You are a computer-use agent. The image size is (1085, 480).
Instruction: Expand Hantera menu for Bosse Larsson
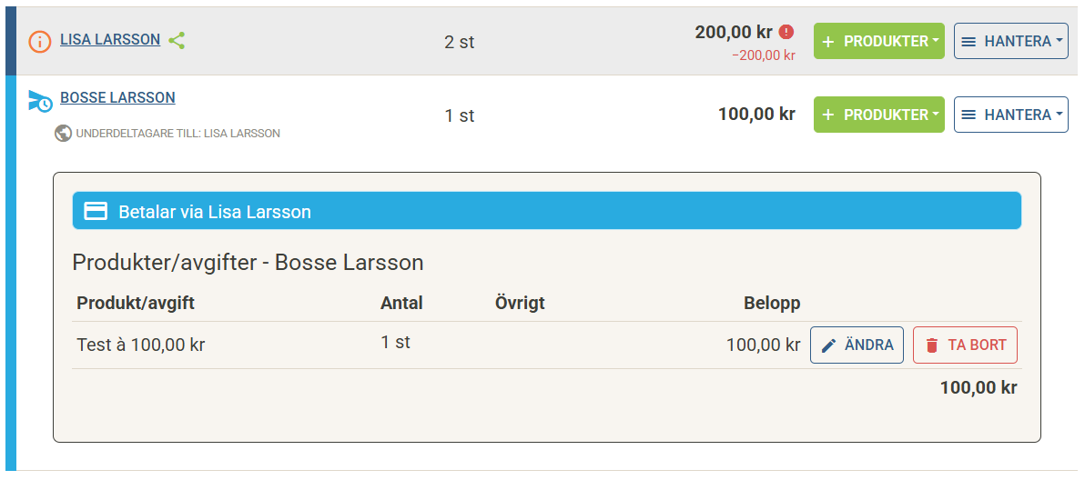pyautogui.click(x=1010, y=115)
